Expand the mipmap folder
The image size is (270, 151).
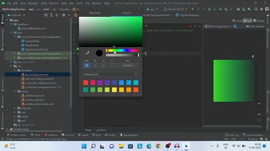15,108
